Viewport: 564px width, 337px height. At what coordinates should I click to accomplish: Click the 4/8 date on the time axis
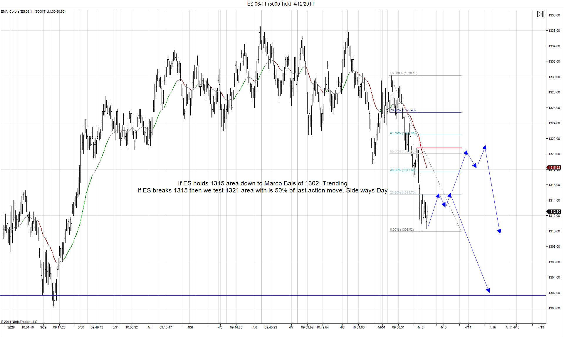(x=343, y=327)
